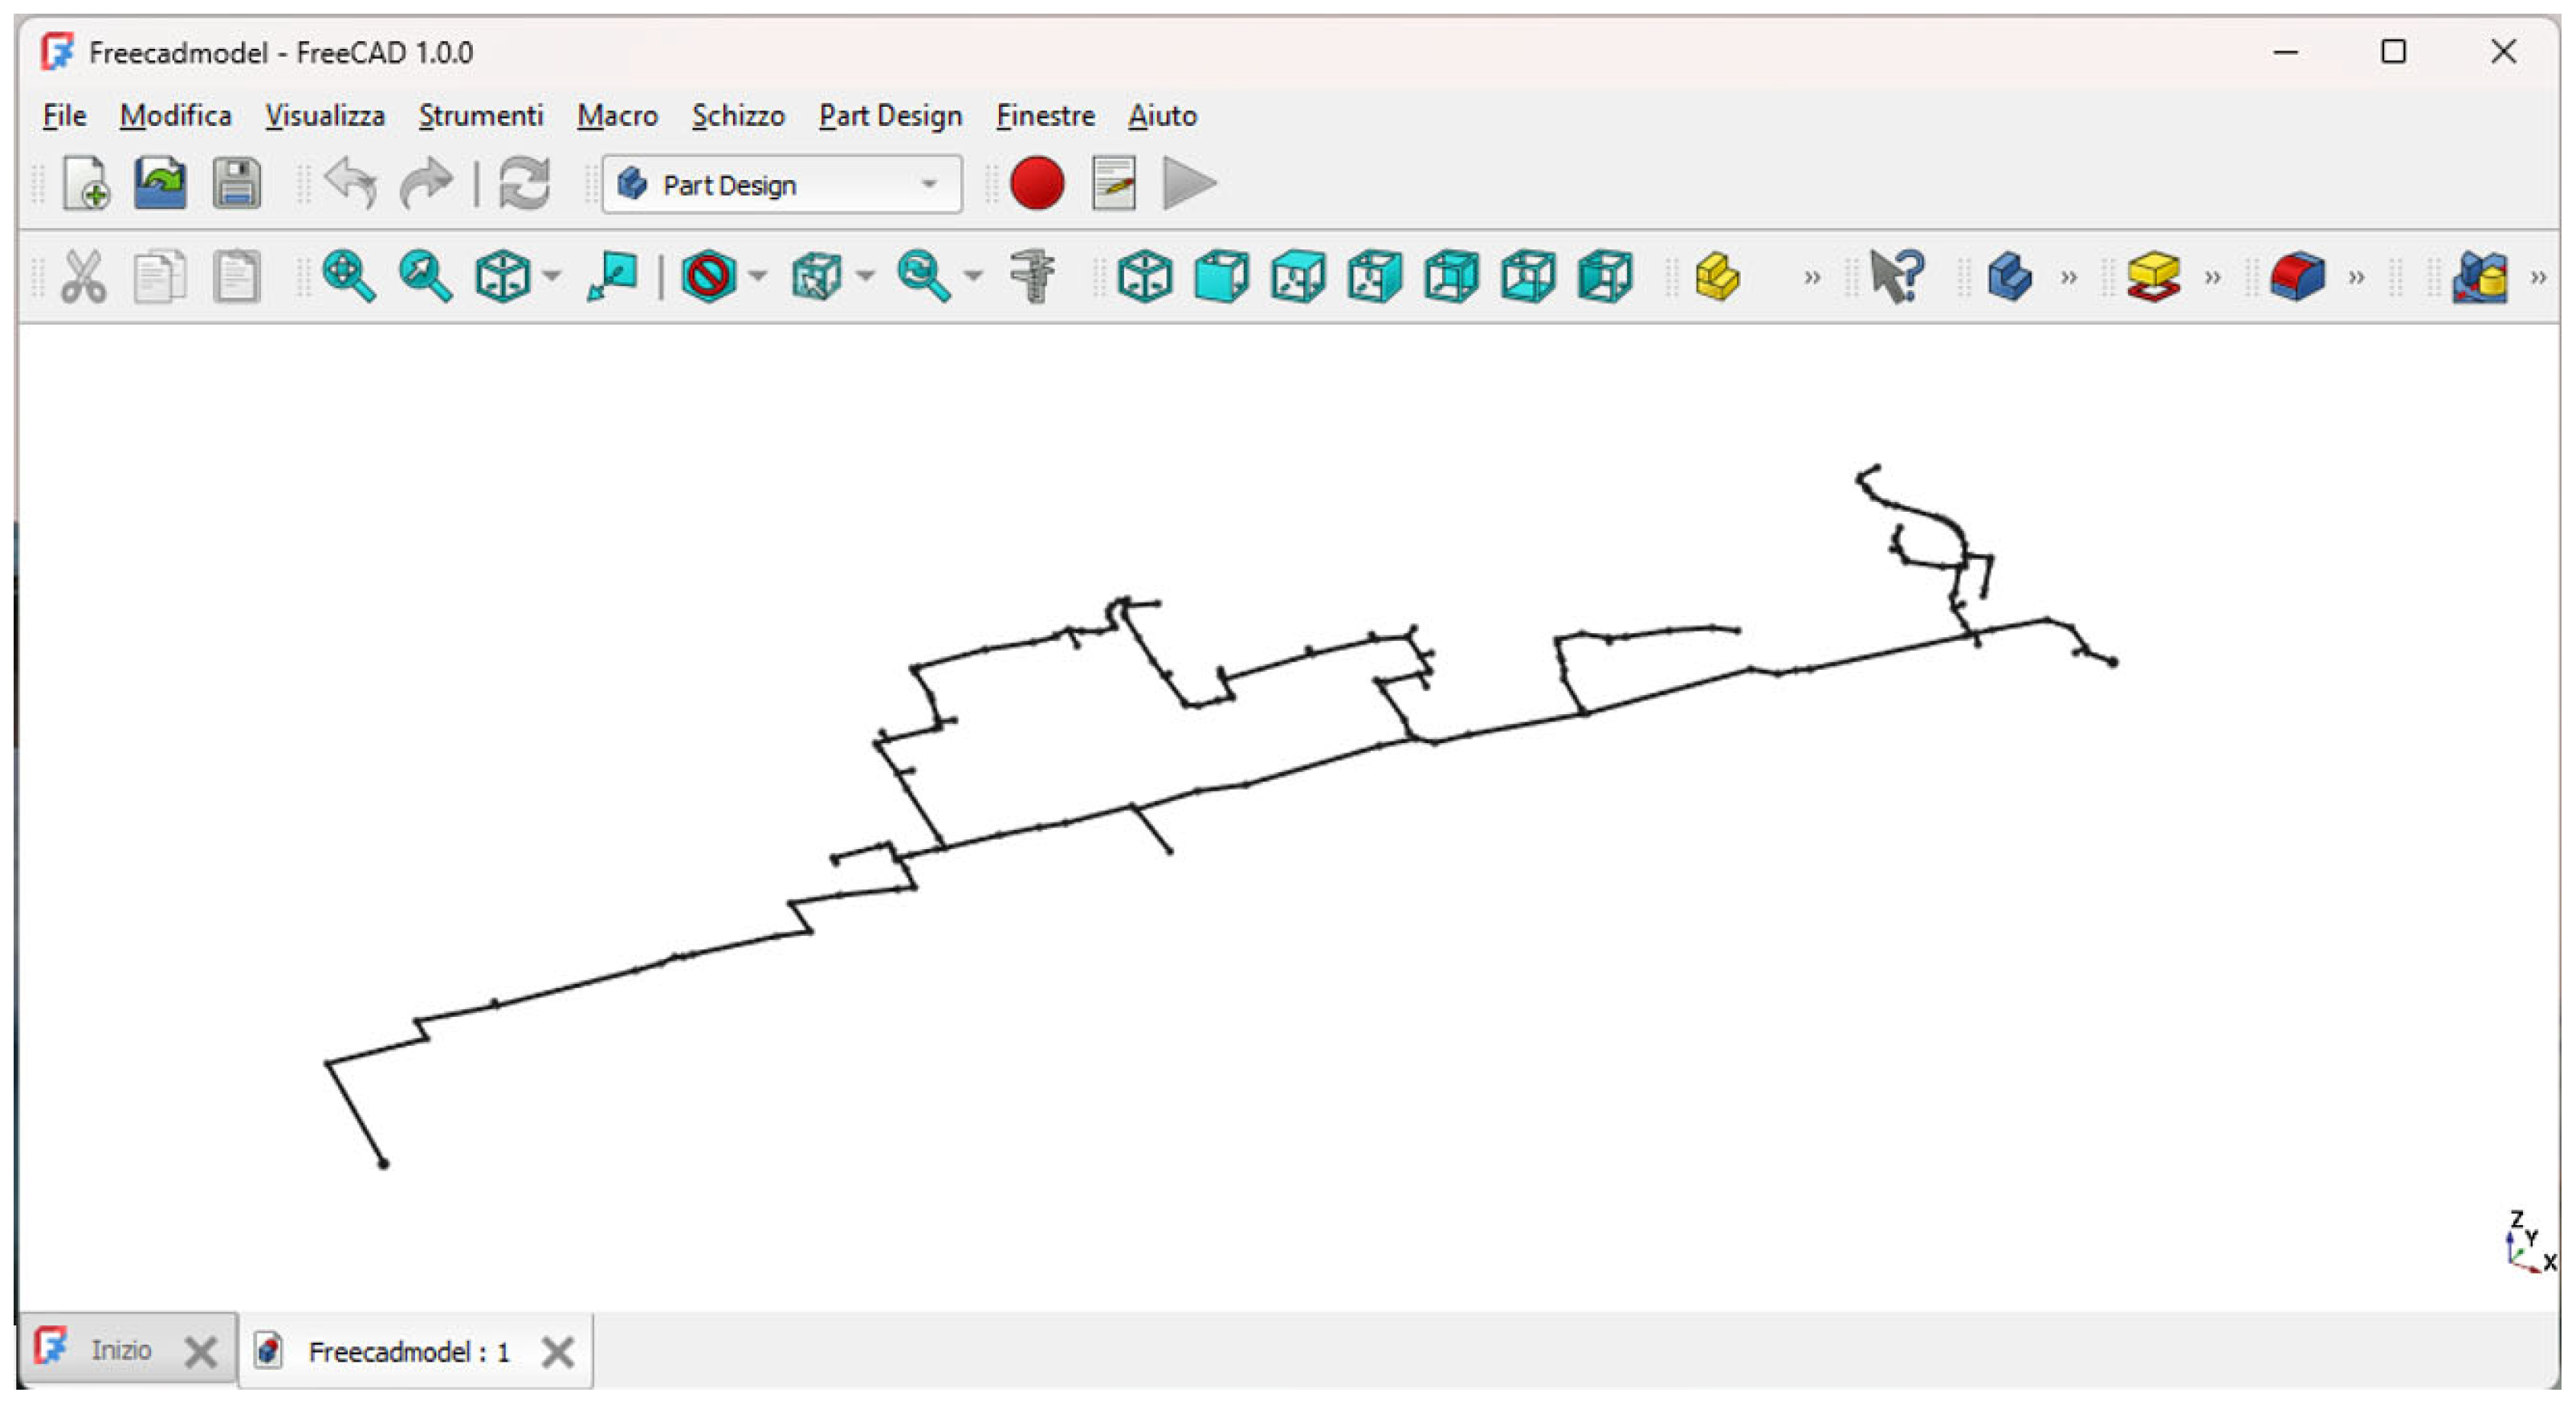Click the Fit All zoom icon
2576x1409 pixels.
[348, 276]
